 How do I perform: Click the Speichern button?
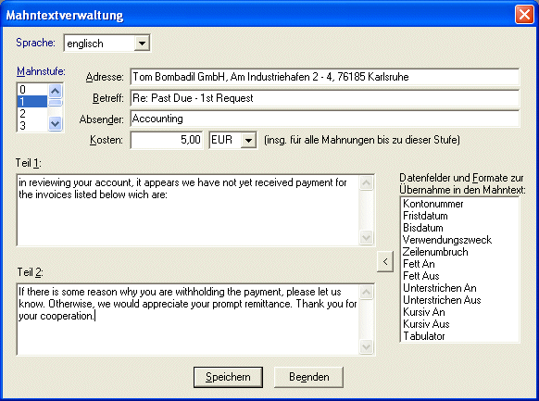click(228, 377)
